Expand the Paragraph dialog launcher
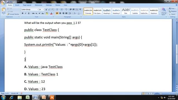This screenshot has width=178, height=100. pos(81,17)
